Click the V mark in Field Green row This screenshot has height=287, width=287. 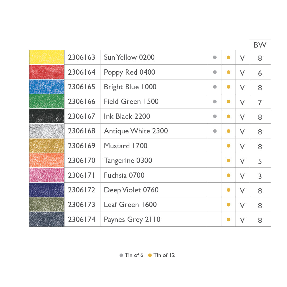242,102
